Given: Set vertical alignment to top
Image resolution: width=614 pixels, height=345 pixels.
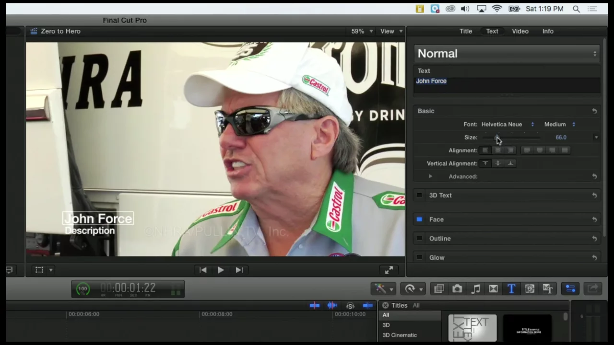Looking at the screenshot, I should click(x=485, y=163).
